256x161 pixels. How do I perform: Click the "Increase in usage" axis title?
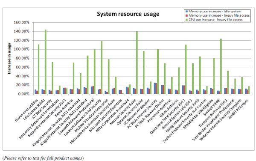(9, 59)
